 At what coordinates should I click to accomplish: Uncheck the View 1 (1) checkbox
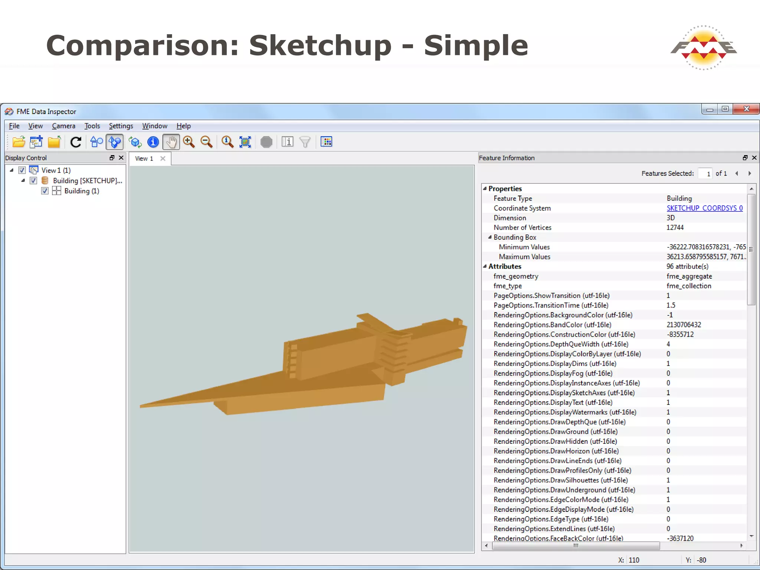[x=22, y=170]
